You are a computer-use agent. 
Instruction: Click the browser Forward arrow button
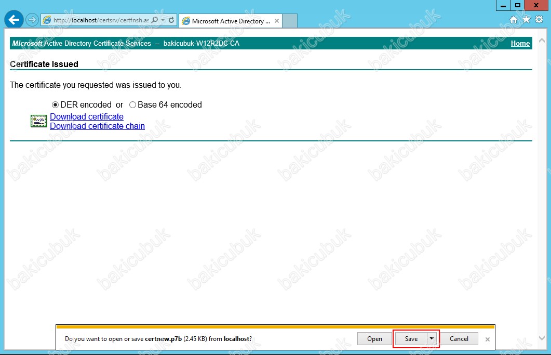(32, 20)
